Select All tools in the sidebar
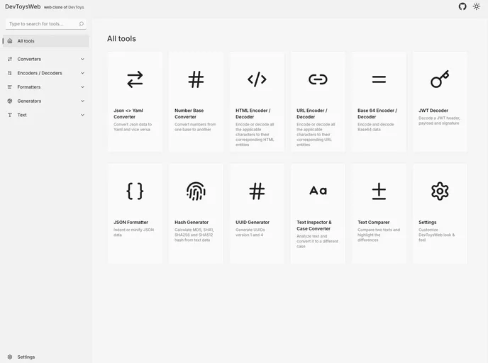The height and width of the screenshot is (363, 488). (x=45, y=41)
